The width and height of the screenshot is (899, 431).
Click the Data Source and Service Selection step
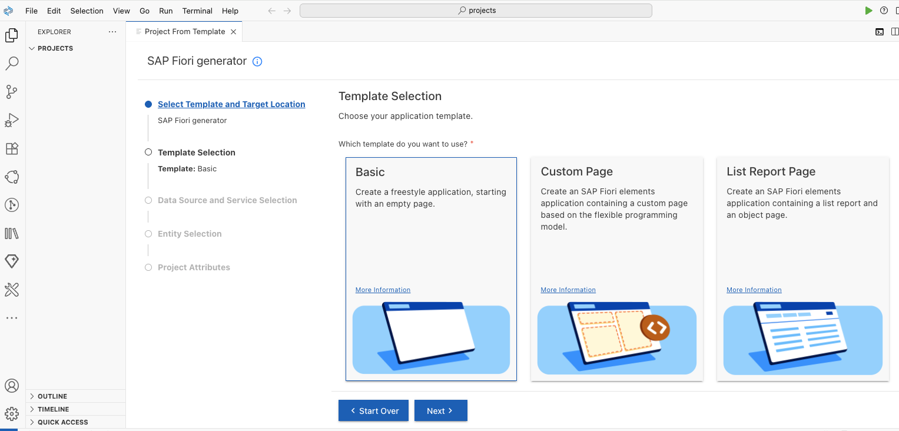tap(227, 200)
